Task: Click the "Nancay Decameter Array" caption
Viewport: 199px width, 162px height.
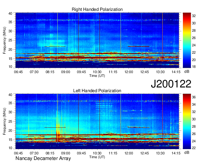Action: pos(43,158)
